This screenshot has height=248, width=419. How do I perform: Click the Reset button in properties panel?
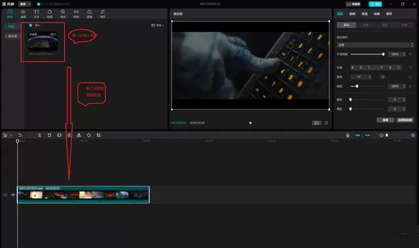[385, 120]
